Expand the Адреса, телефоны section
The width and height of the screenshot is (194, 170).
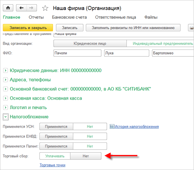[5, 80]
